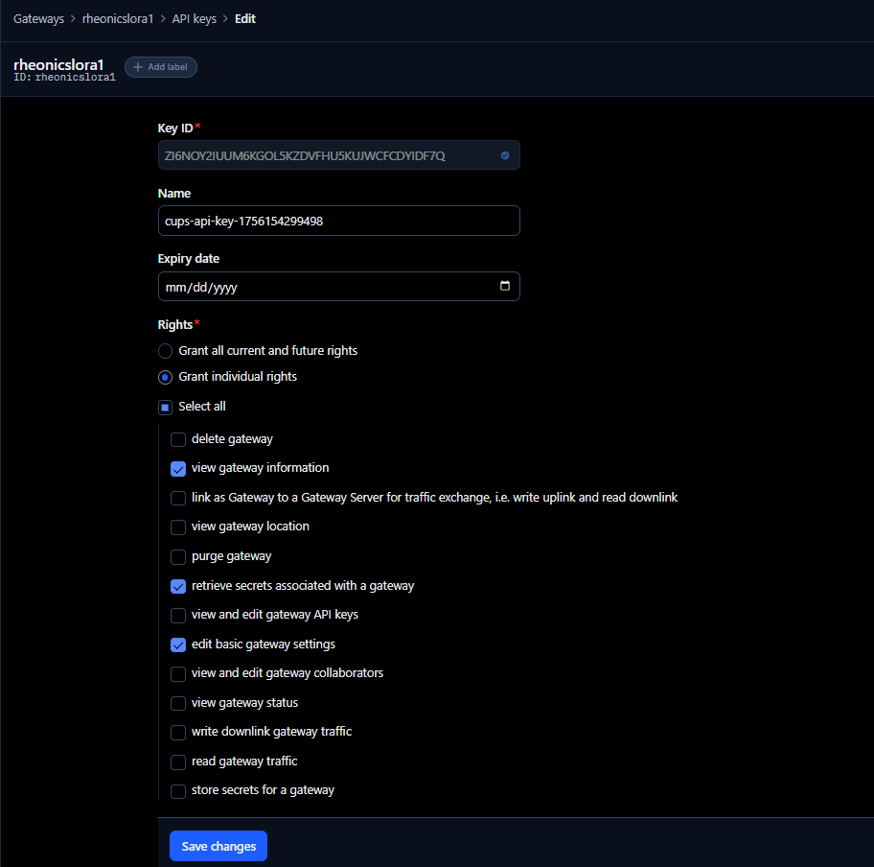Uncheck retrieve secrets associated with a gateway
This screenshot has height=867, width=874.
click(x=178, y=586)
